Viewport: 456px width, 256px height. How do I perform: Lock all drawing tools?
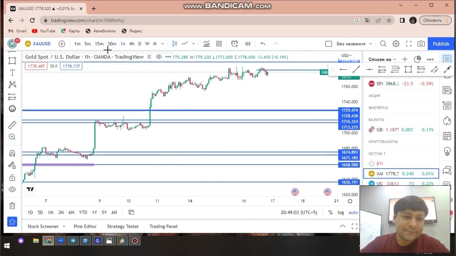(12, 177)
